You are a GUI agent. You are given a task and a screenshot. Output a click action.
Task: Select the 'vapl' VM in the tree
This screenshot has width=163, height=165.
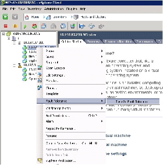[32, 61]
